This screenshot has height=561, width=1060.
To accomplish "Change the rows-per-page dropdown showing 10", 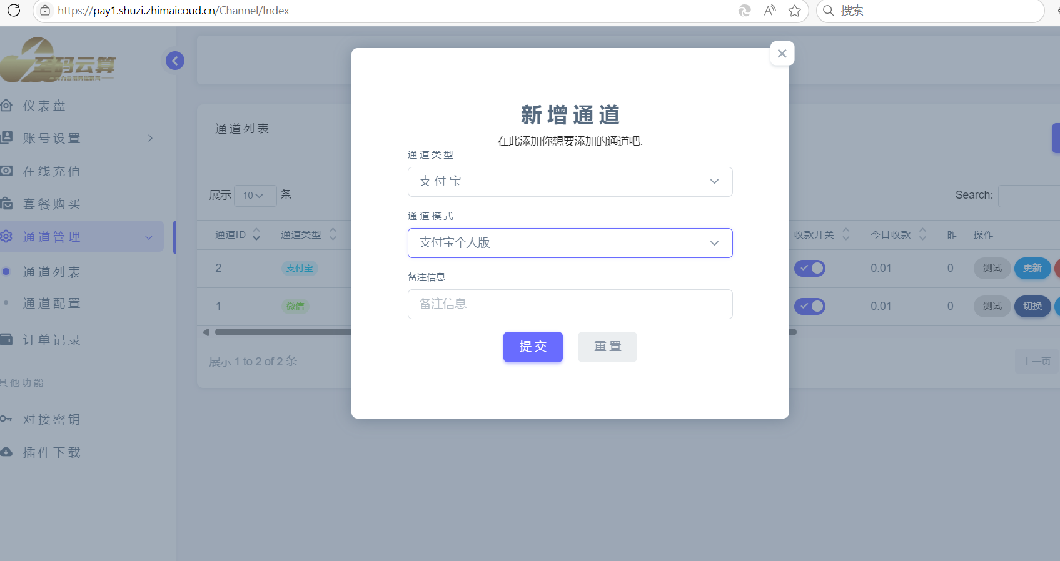I will pos(255,196).
